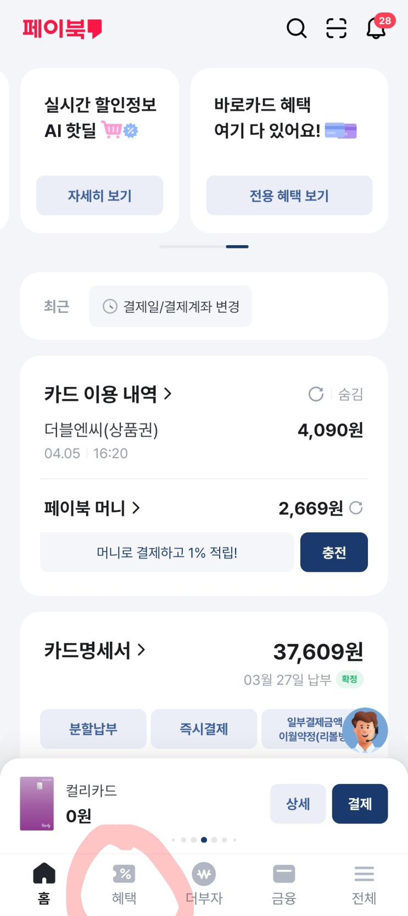
Task: Tap the 컬리카드 card thumbnail
Action: pyautogui.click(x=37, y=803)
